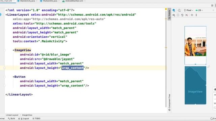Viewport: 216px width, 121px height.
Task: Click the android:orientation vertical line
Action: pyautogui.click(x=40, y=37)
